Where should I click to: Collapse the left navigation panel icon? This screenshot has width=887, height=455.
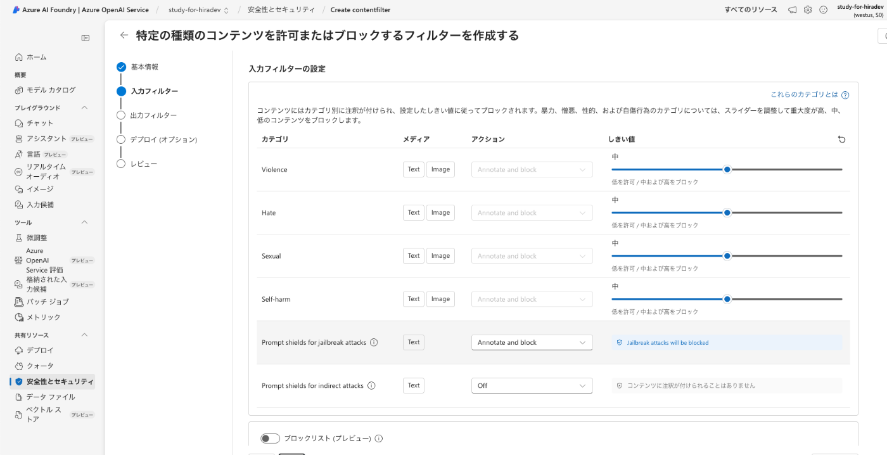tap(86, 38)
